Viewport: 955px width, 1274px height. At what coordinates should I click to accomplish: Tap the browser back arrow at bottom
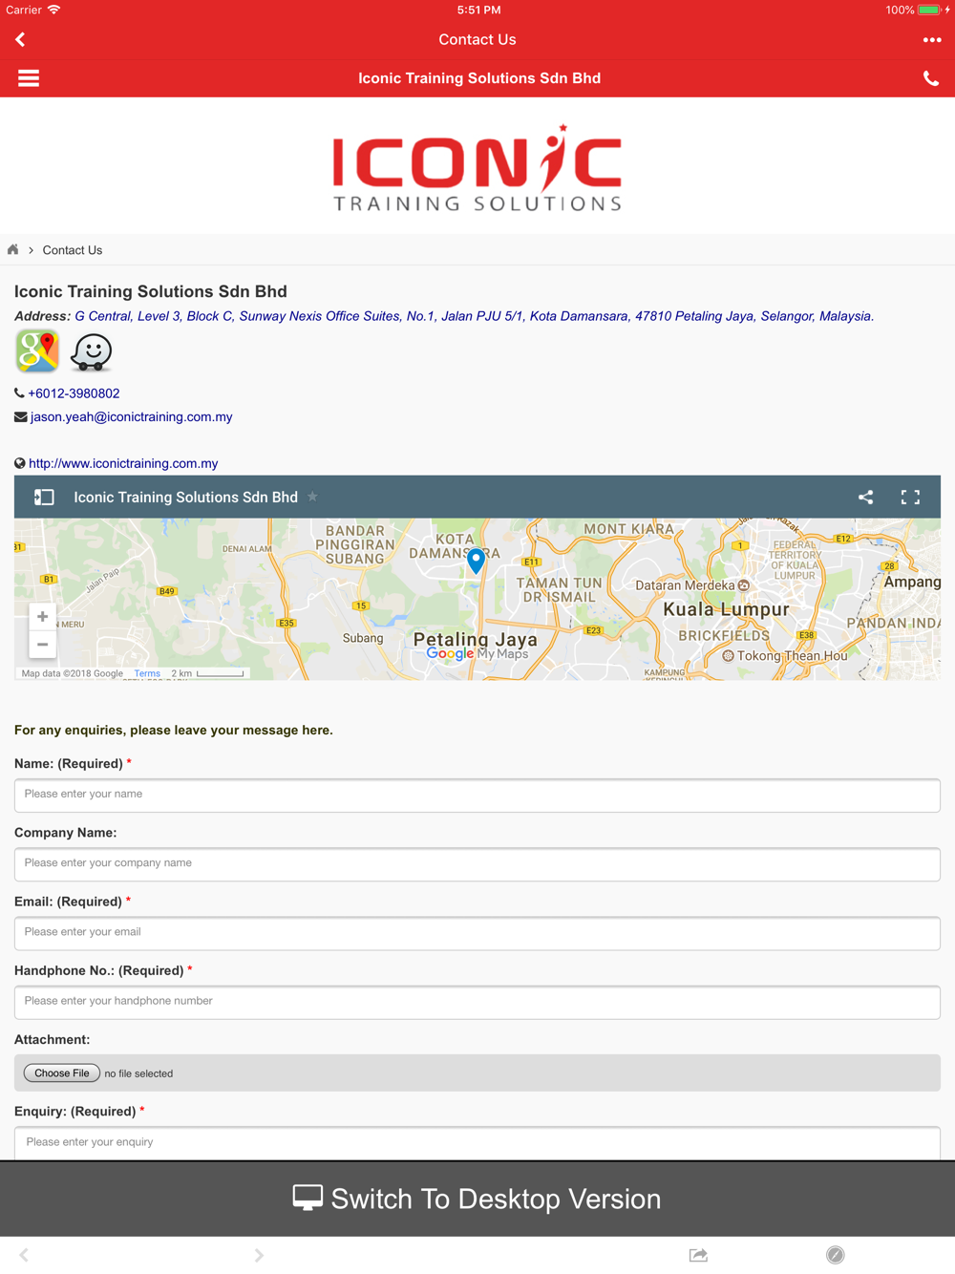coord(24,1255)
